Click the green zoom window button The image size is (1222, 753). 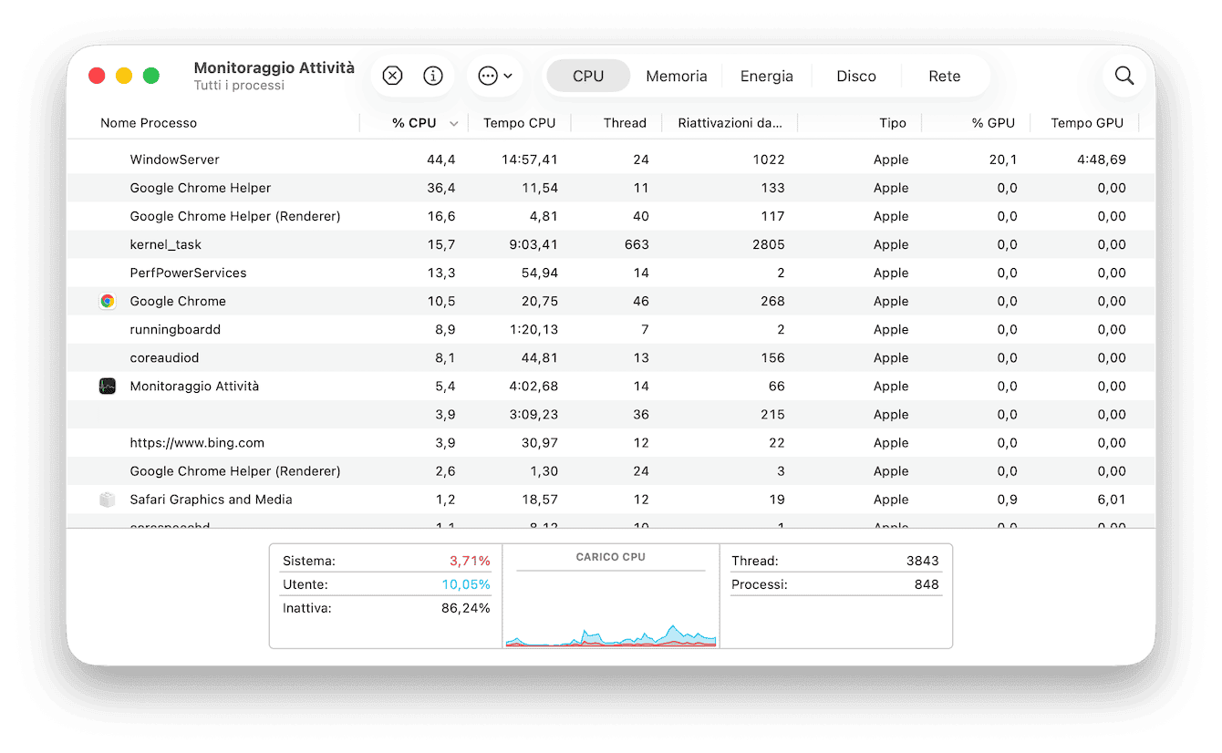coord(151,76)
